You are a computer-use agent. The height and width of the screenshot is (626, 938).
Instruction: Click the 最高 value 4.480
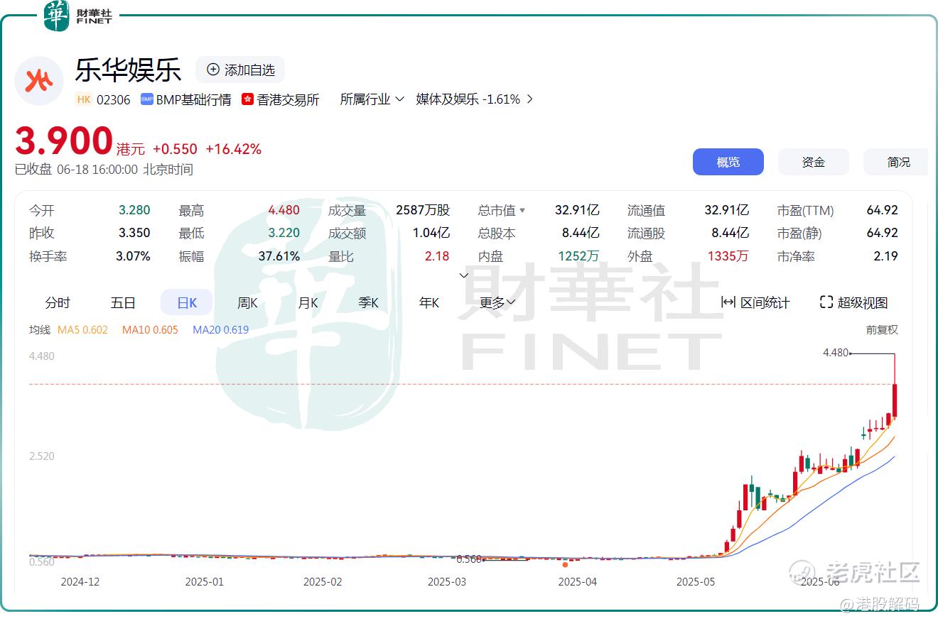click(x=284, y=210)
